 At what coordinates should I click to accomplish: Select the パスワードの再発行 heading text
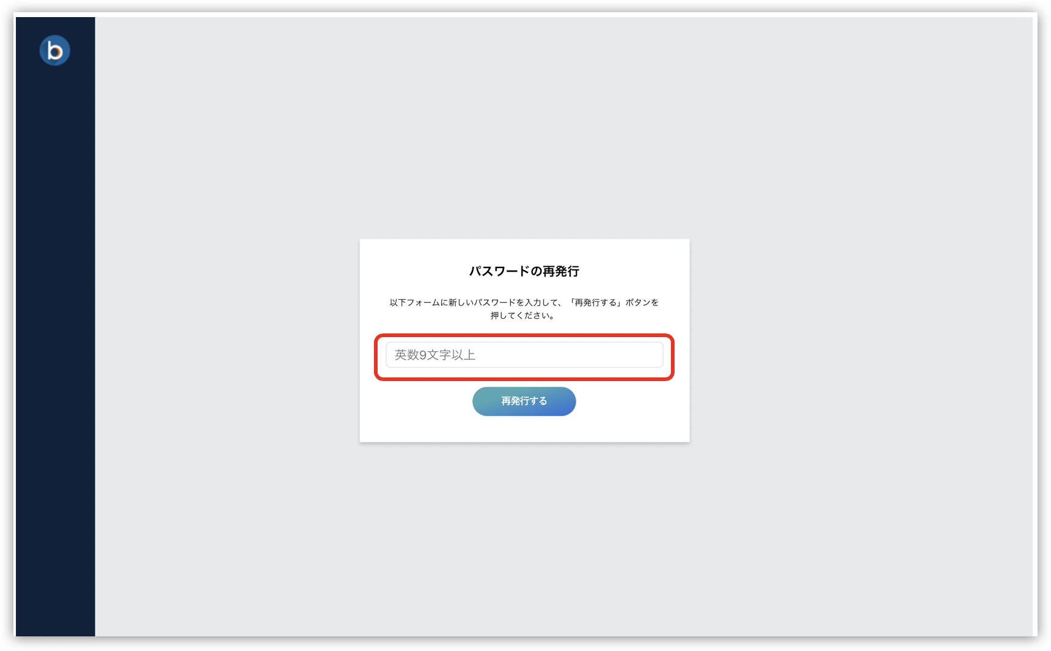(x=524, y=271)
